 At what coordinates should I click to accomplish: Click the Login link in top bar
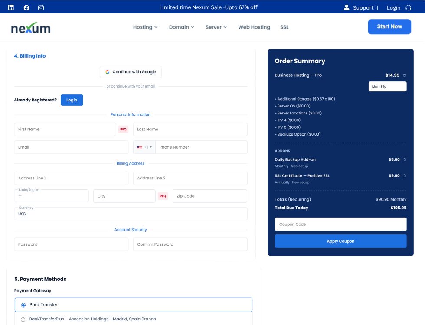coord(393,8)
